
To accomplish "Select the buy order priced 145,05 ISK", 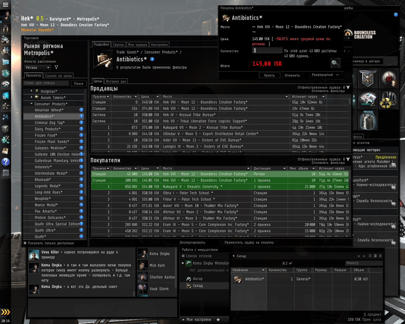I will point(220,180).
